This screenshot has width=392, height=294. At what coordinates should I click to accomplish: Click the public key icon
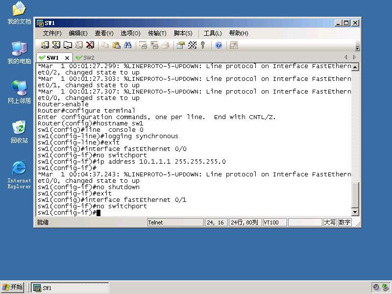click(203, 45)
